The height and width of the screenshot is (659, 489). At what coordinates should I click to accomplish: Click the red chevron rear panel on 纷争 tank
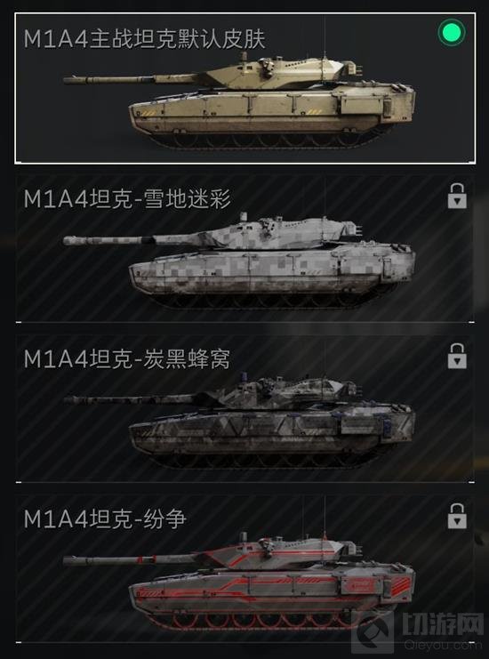[400, 585]
